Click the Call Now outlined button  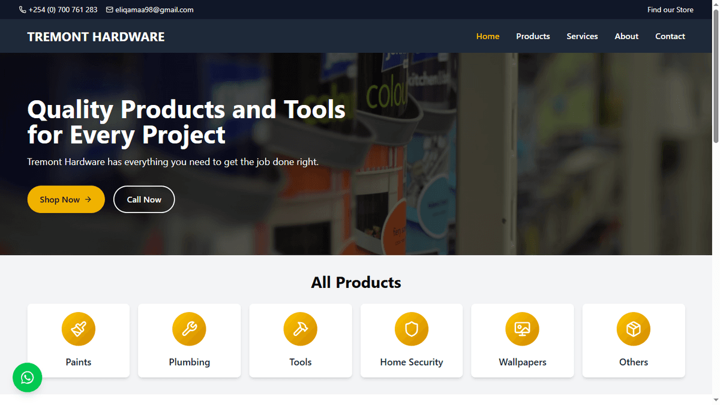144,200
